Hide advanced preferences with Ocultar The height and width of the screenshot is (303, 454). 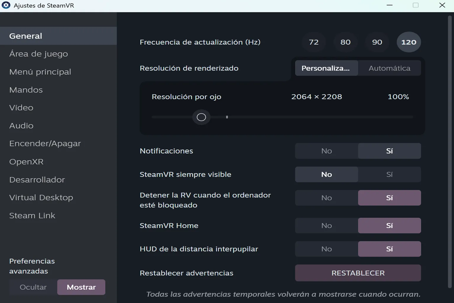coord(33,287)
